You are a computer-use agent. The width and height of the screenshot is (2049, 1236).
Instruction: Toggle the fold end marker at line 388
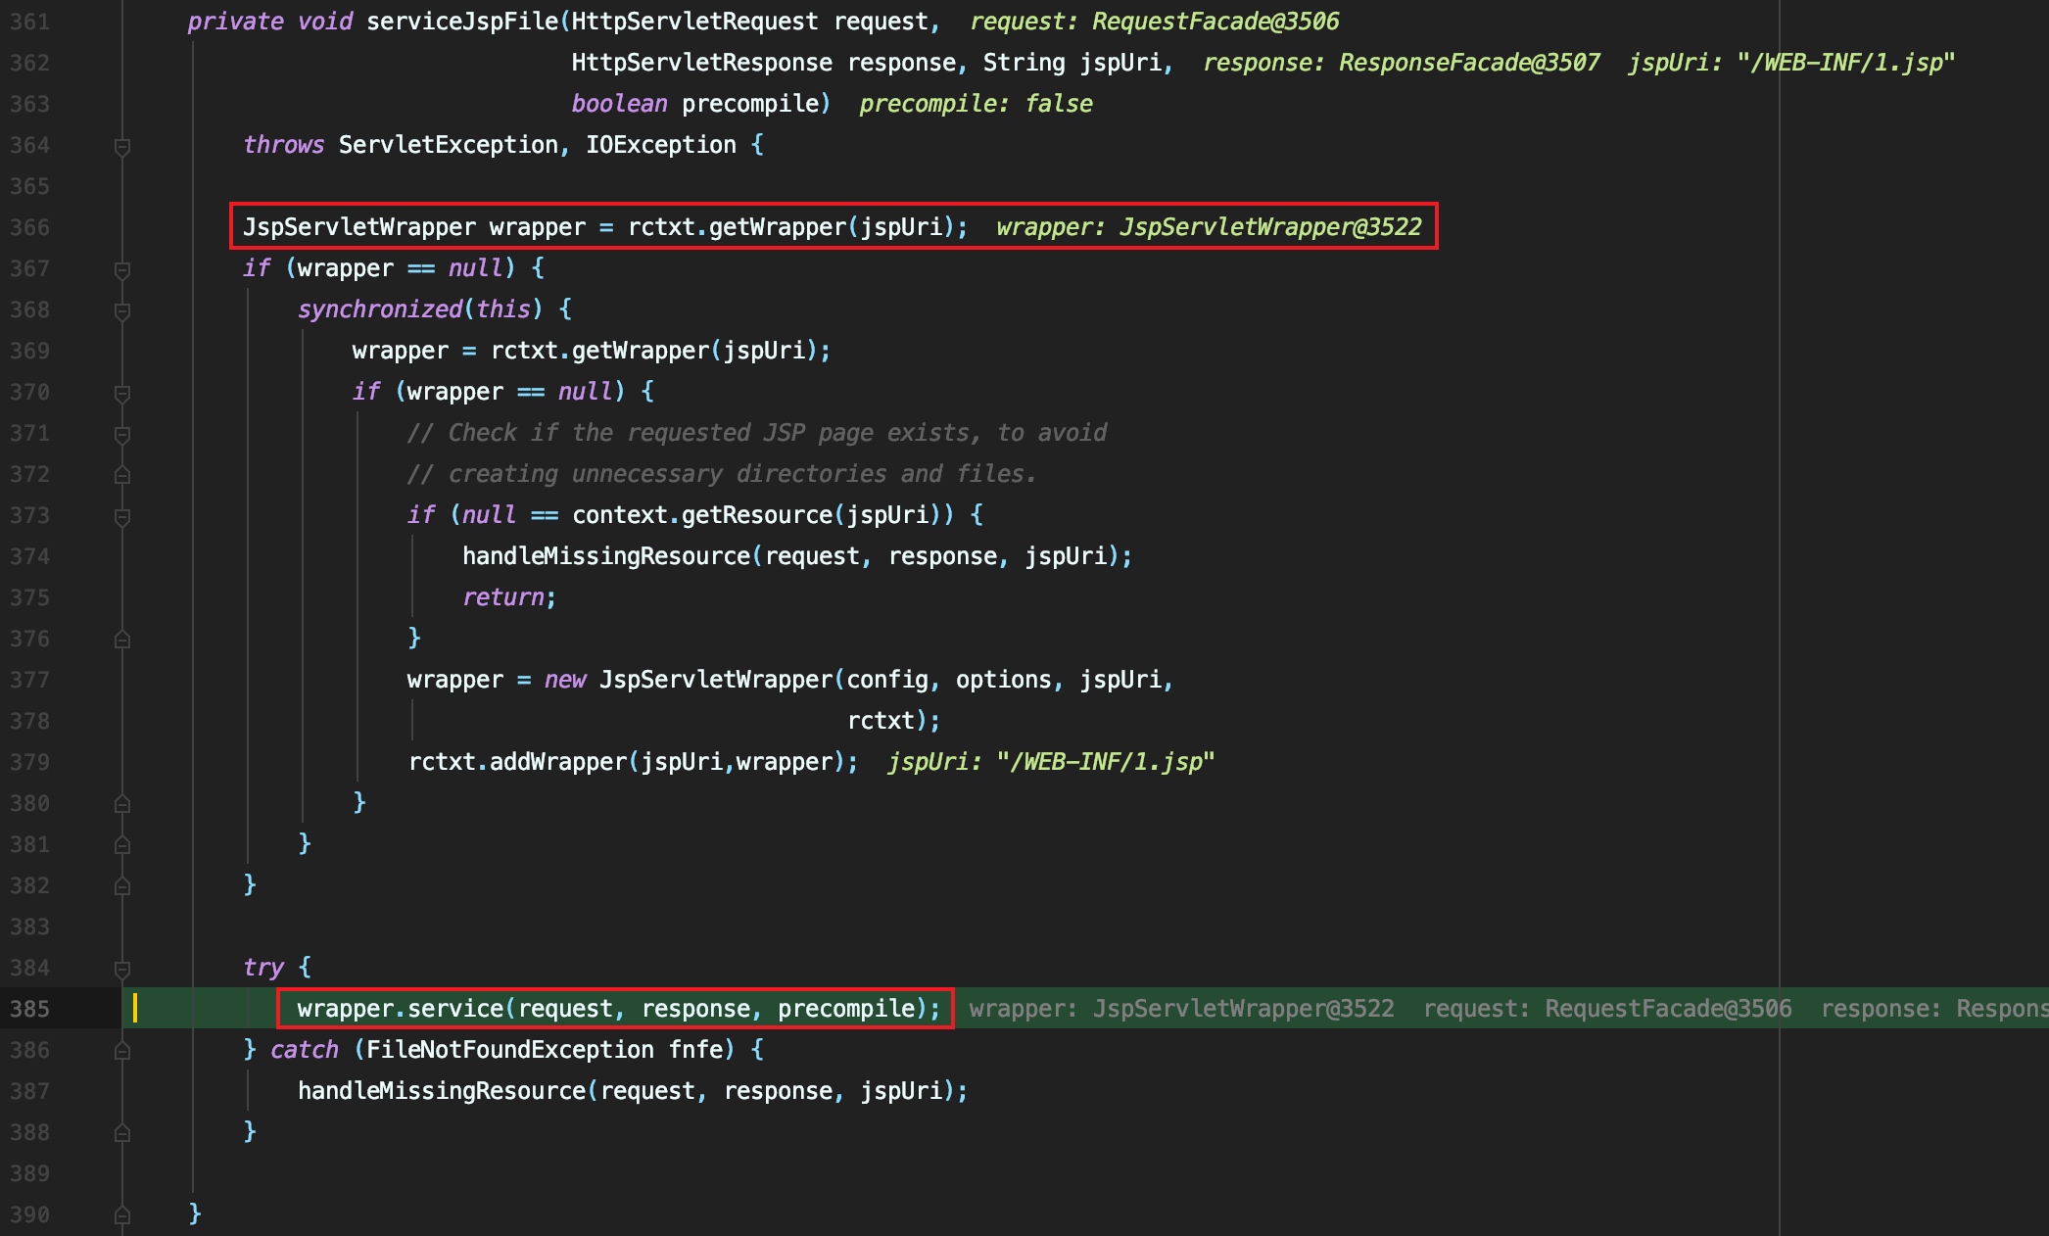click(122, 1133)
